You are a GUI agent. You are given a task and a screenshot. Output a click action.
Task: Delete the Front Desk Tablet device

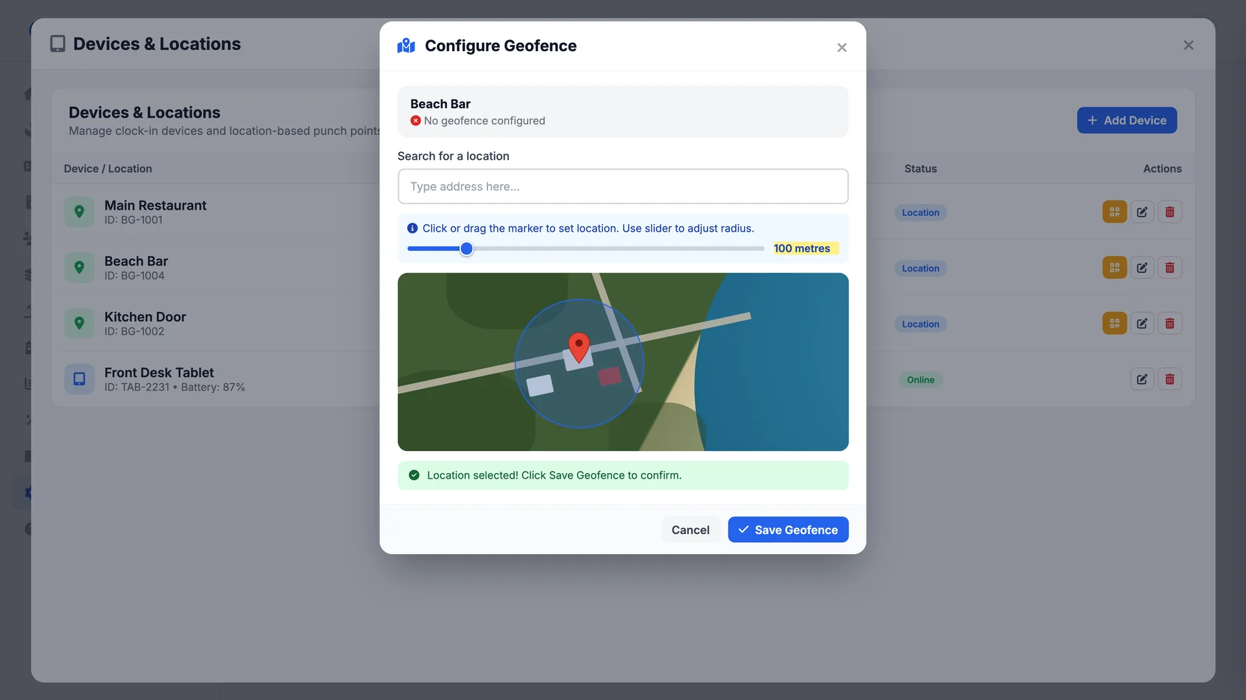[1170, 379]
